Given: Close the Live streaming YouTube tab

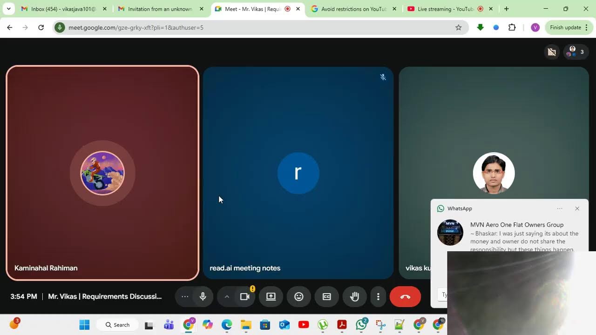Looking at the screenshot, I should 491,9.
